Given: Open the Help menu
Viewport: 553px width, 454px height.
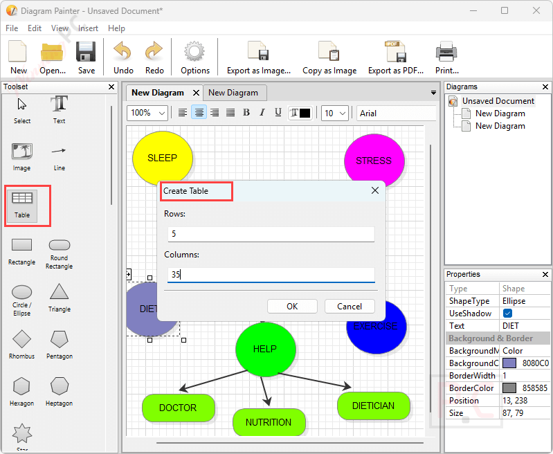Looking at the screenshot, I should [x=116, y=28].
